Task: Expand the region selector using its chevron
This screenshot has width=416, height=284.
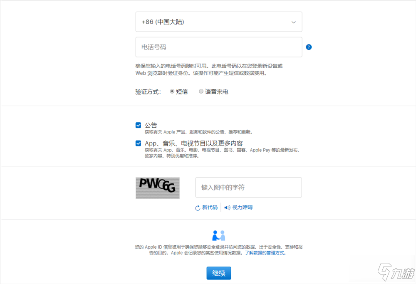Action: pos(293,22)
